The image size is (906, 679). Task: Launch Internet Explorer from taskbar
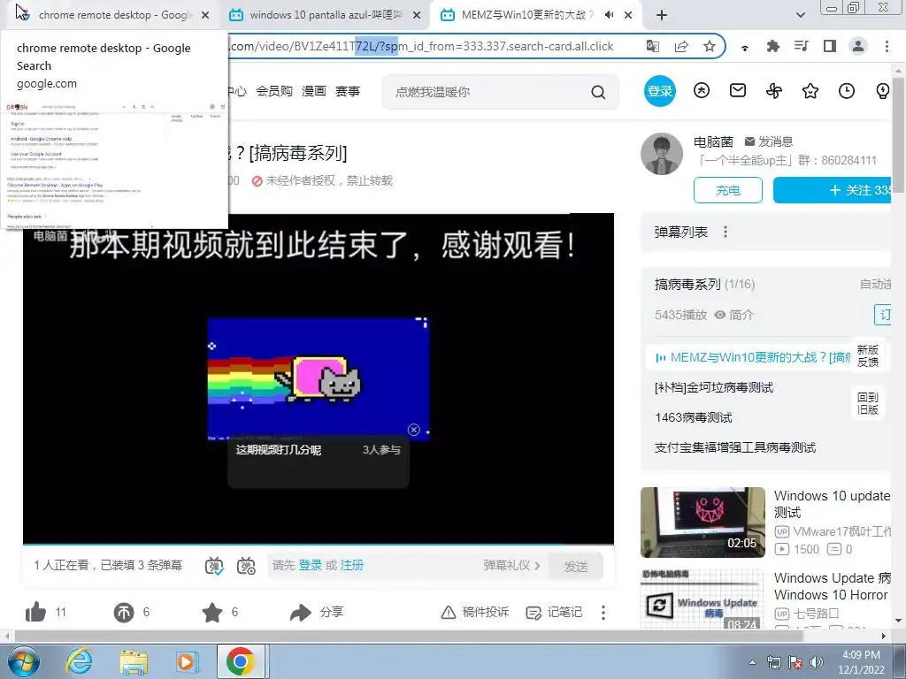click(x=79, y=661)
